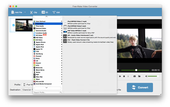Viewport: 170px width, 107px height.
Task: Click the Motorola logo icon
Action: (x=34, y=68)
